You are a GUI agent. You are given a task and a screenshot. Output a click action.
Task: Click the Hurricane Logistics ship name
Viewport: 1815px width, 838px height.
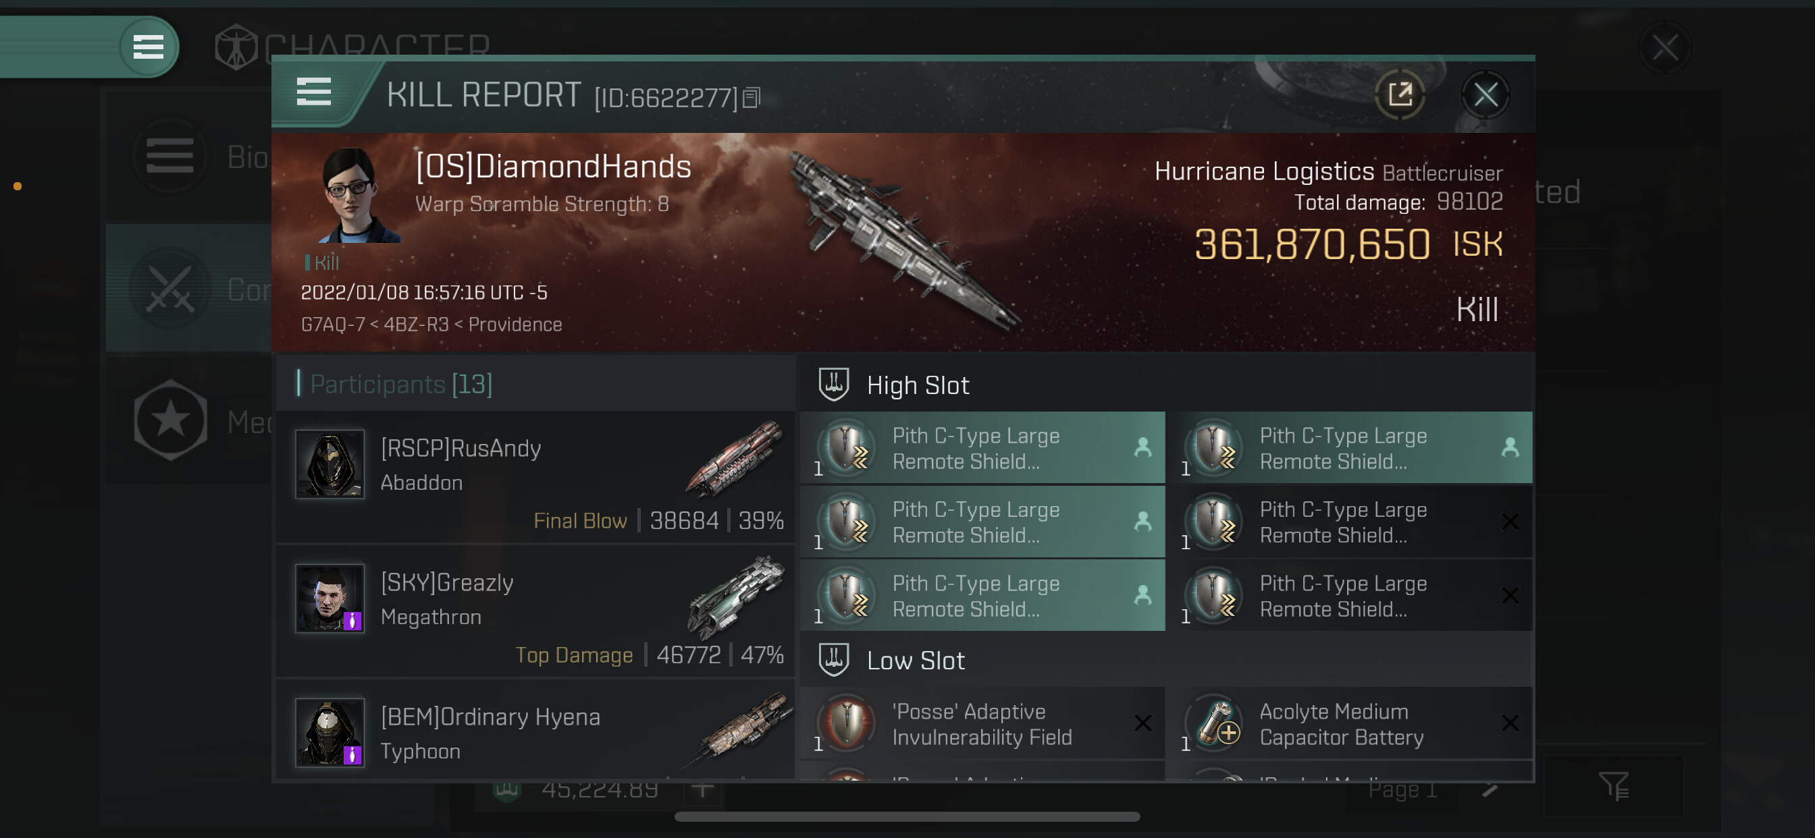click(x=1263, y=171)
